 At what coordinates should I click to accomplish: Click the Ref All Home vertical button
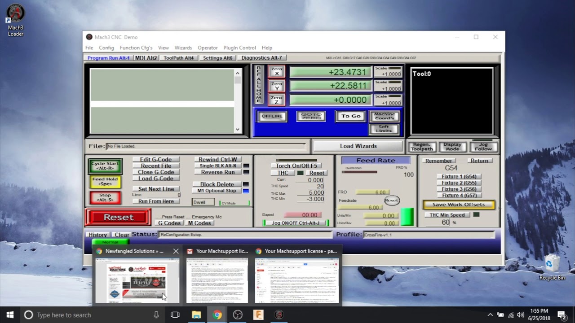point(258,85)
